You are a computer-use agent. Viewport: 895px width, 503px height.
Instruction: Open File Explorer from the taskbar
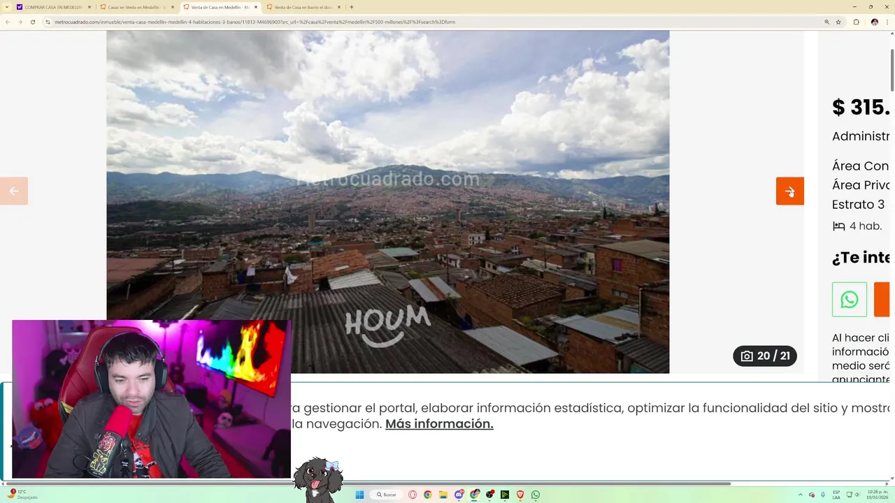443,495
